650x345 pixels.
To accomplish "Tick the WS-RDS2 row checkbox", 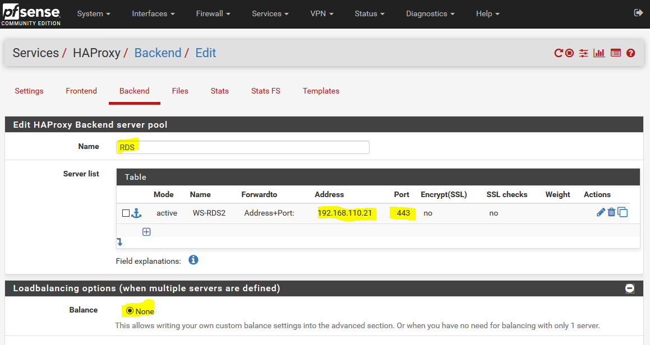I will [126, 213].
